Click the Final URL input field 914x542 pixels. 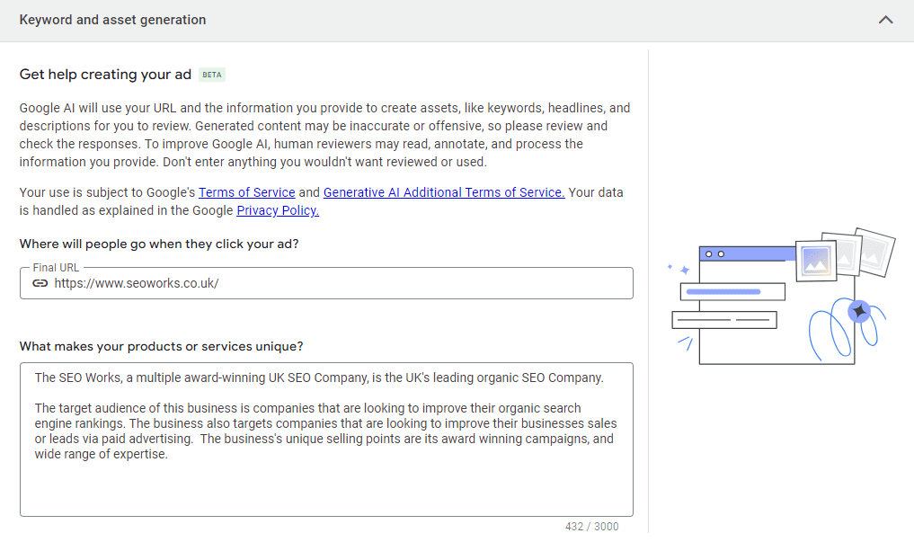click(326, 283)
